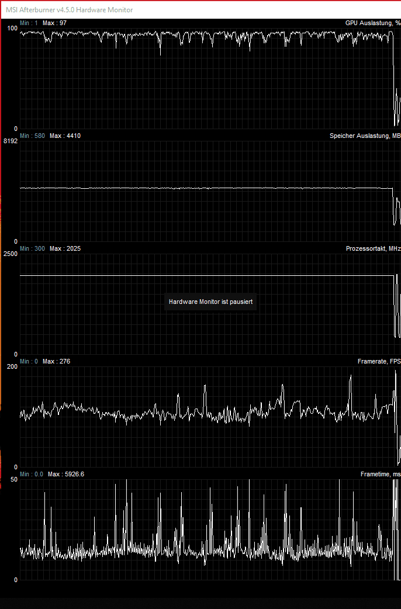401x609 pixels.
Task: Click 'Max : 276' in framerate graph
Action: point(56,362)
